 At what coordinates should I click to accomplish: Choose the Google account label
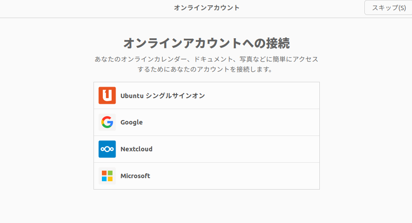[x=131, y=122]
